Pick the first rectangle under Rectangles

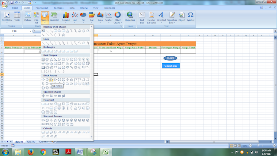coord(43,51)
